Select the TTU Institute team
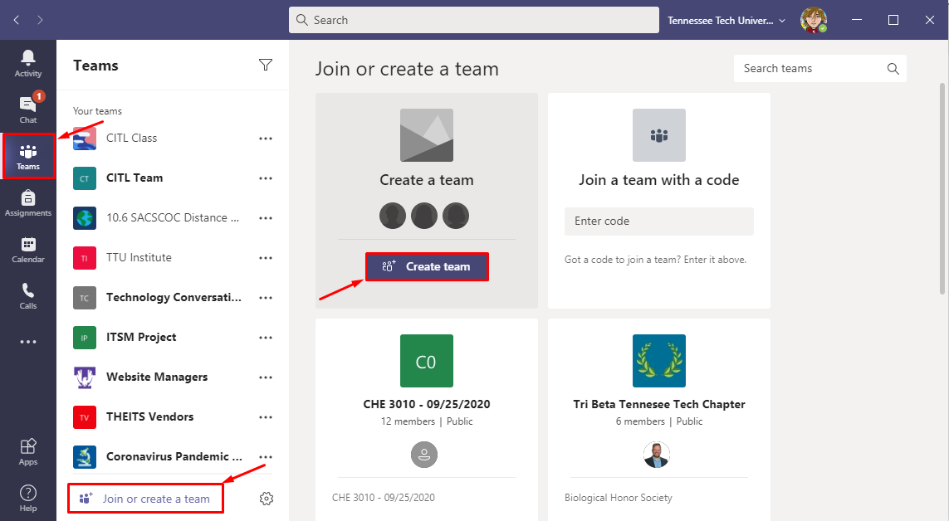 139,257
